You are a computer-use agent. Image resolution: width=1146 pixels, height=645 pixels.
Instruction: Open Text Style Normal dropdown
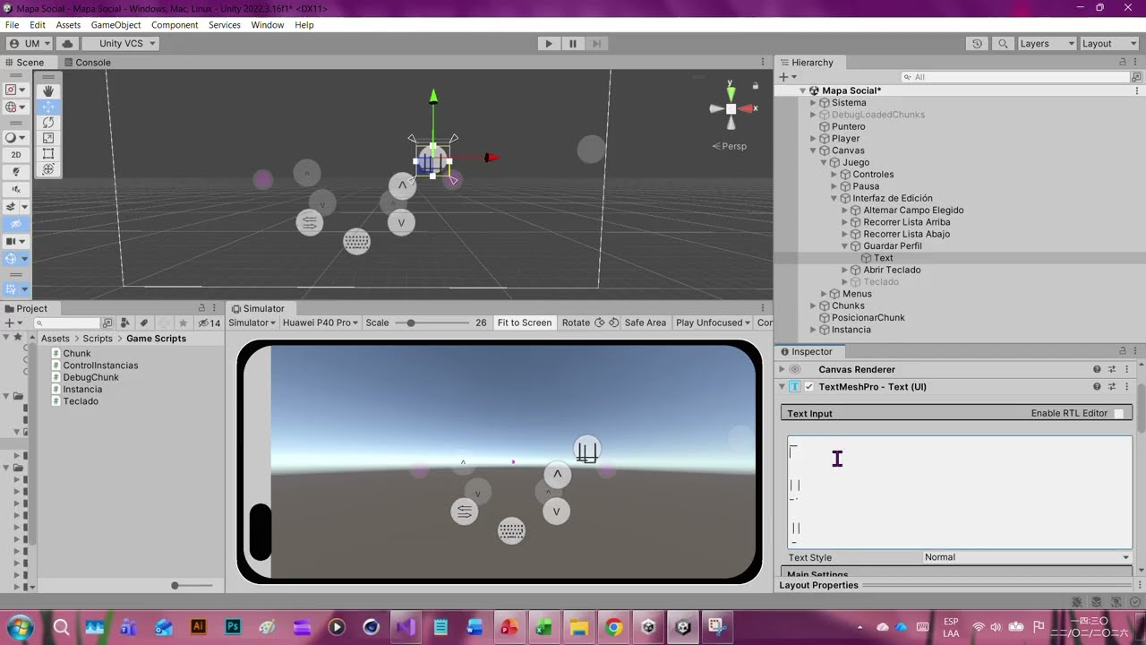(x=1027, y=557)
